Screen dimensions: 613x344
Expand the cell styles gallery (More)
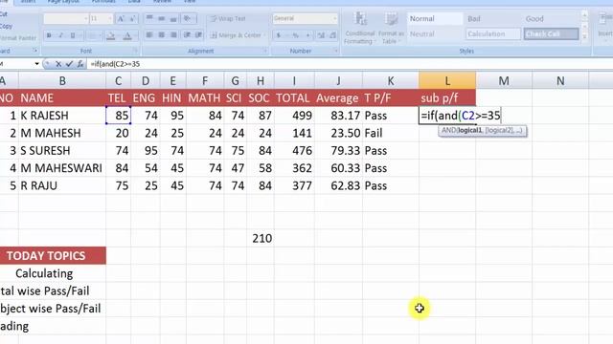585,37
